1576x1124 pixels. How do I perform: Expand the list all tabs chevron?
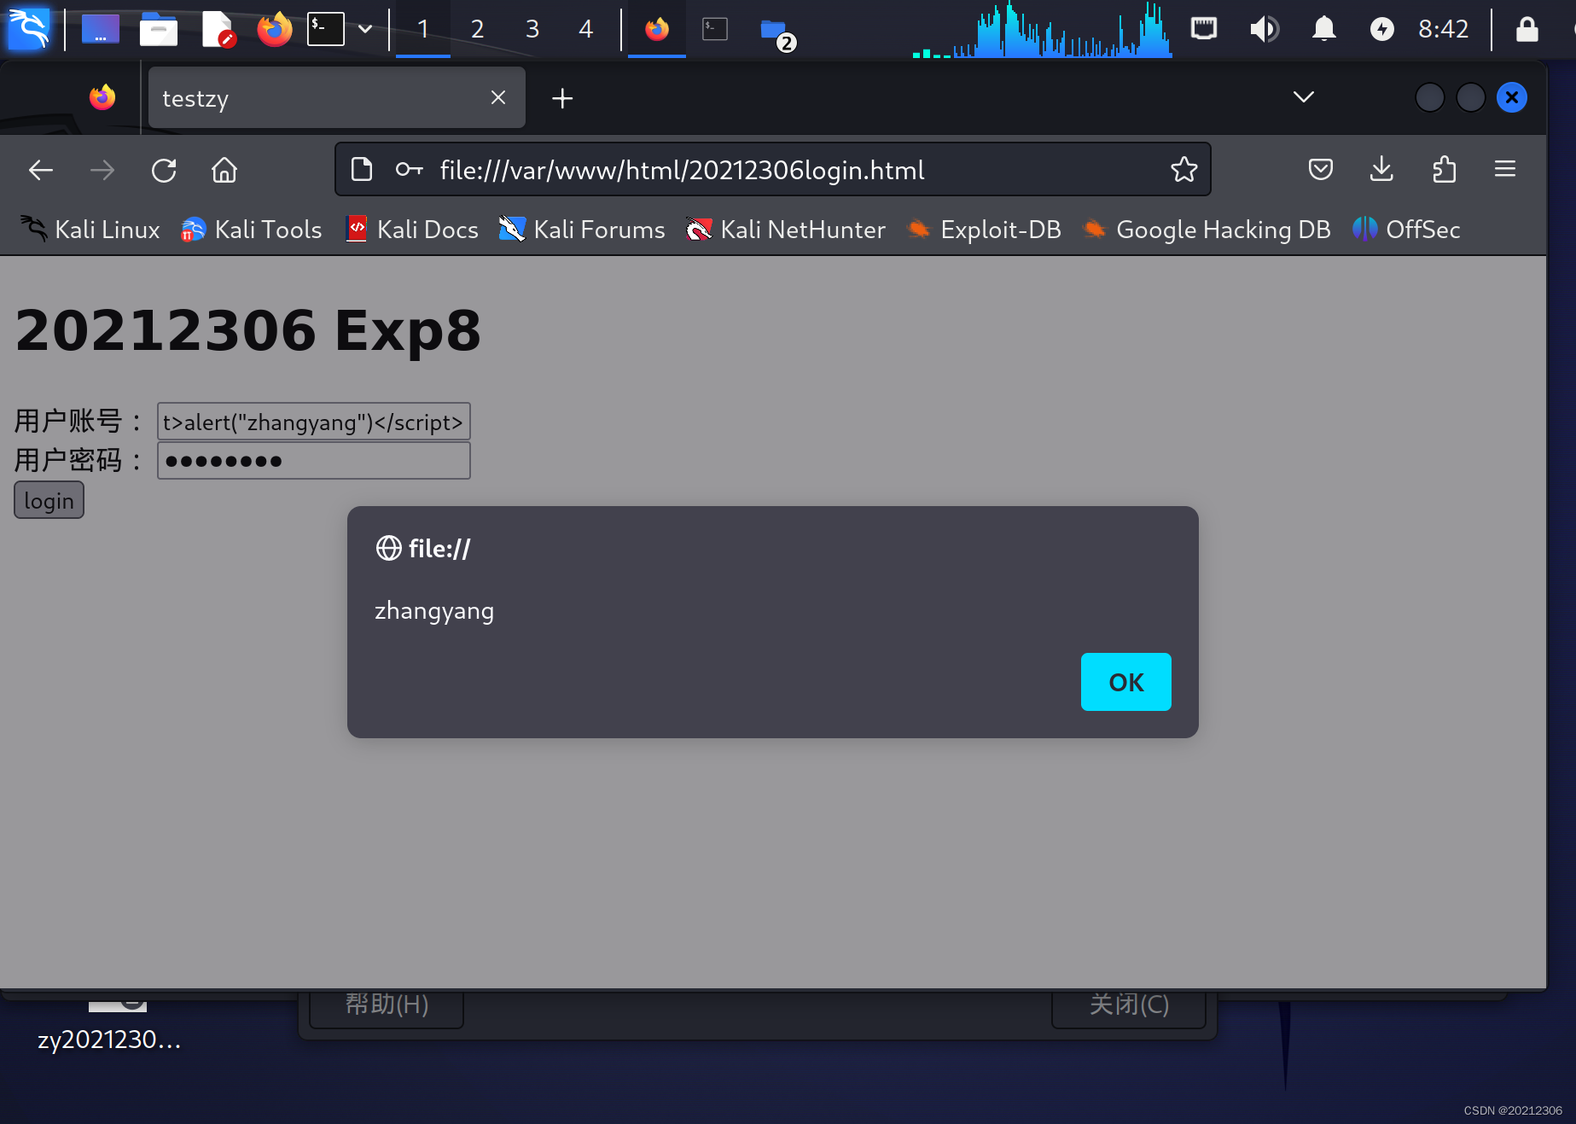(1304, 97)
